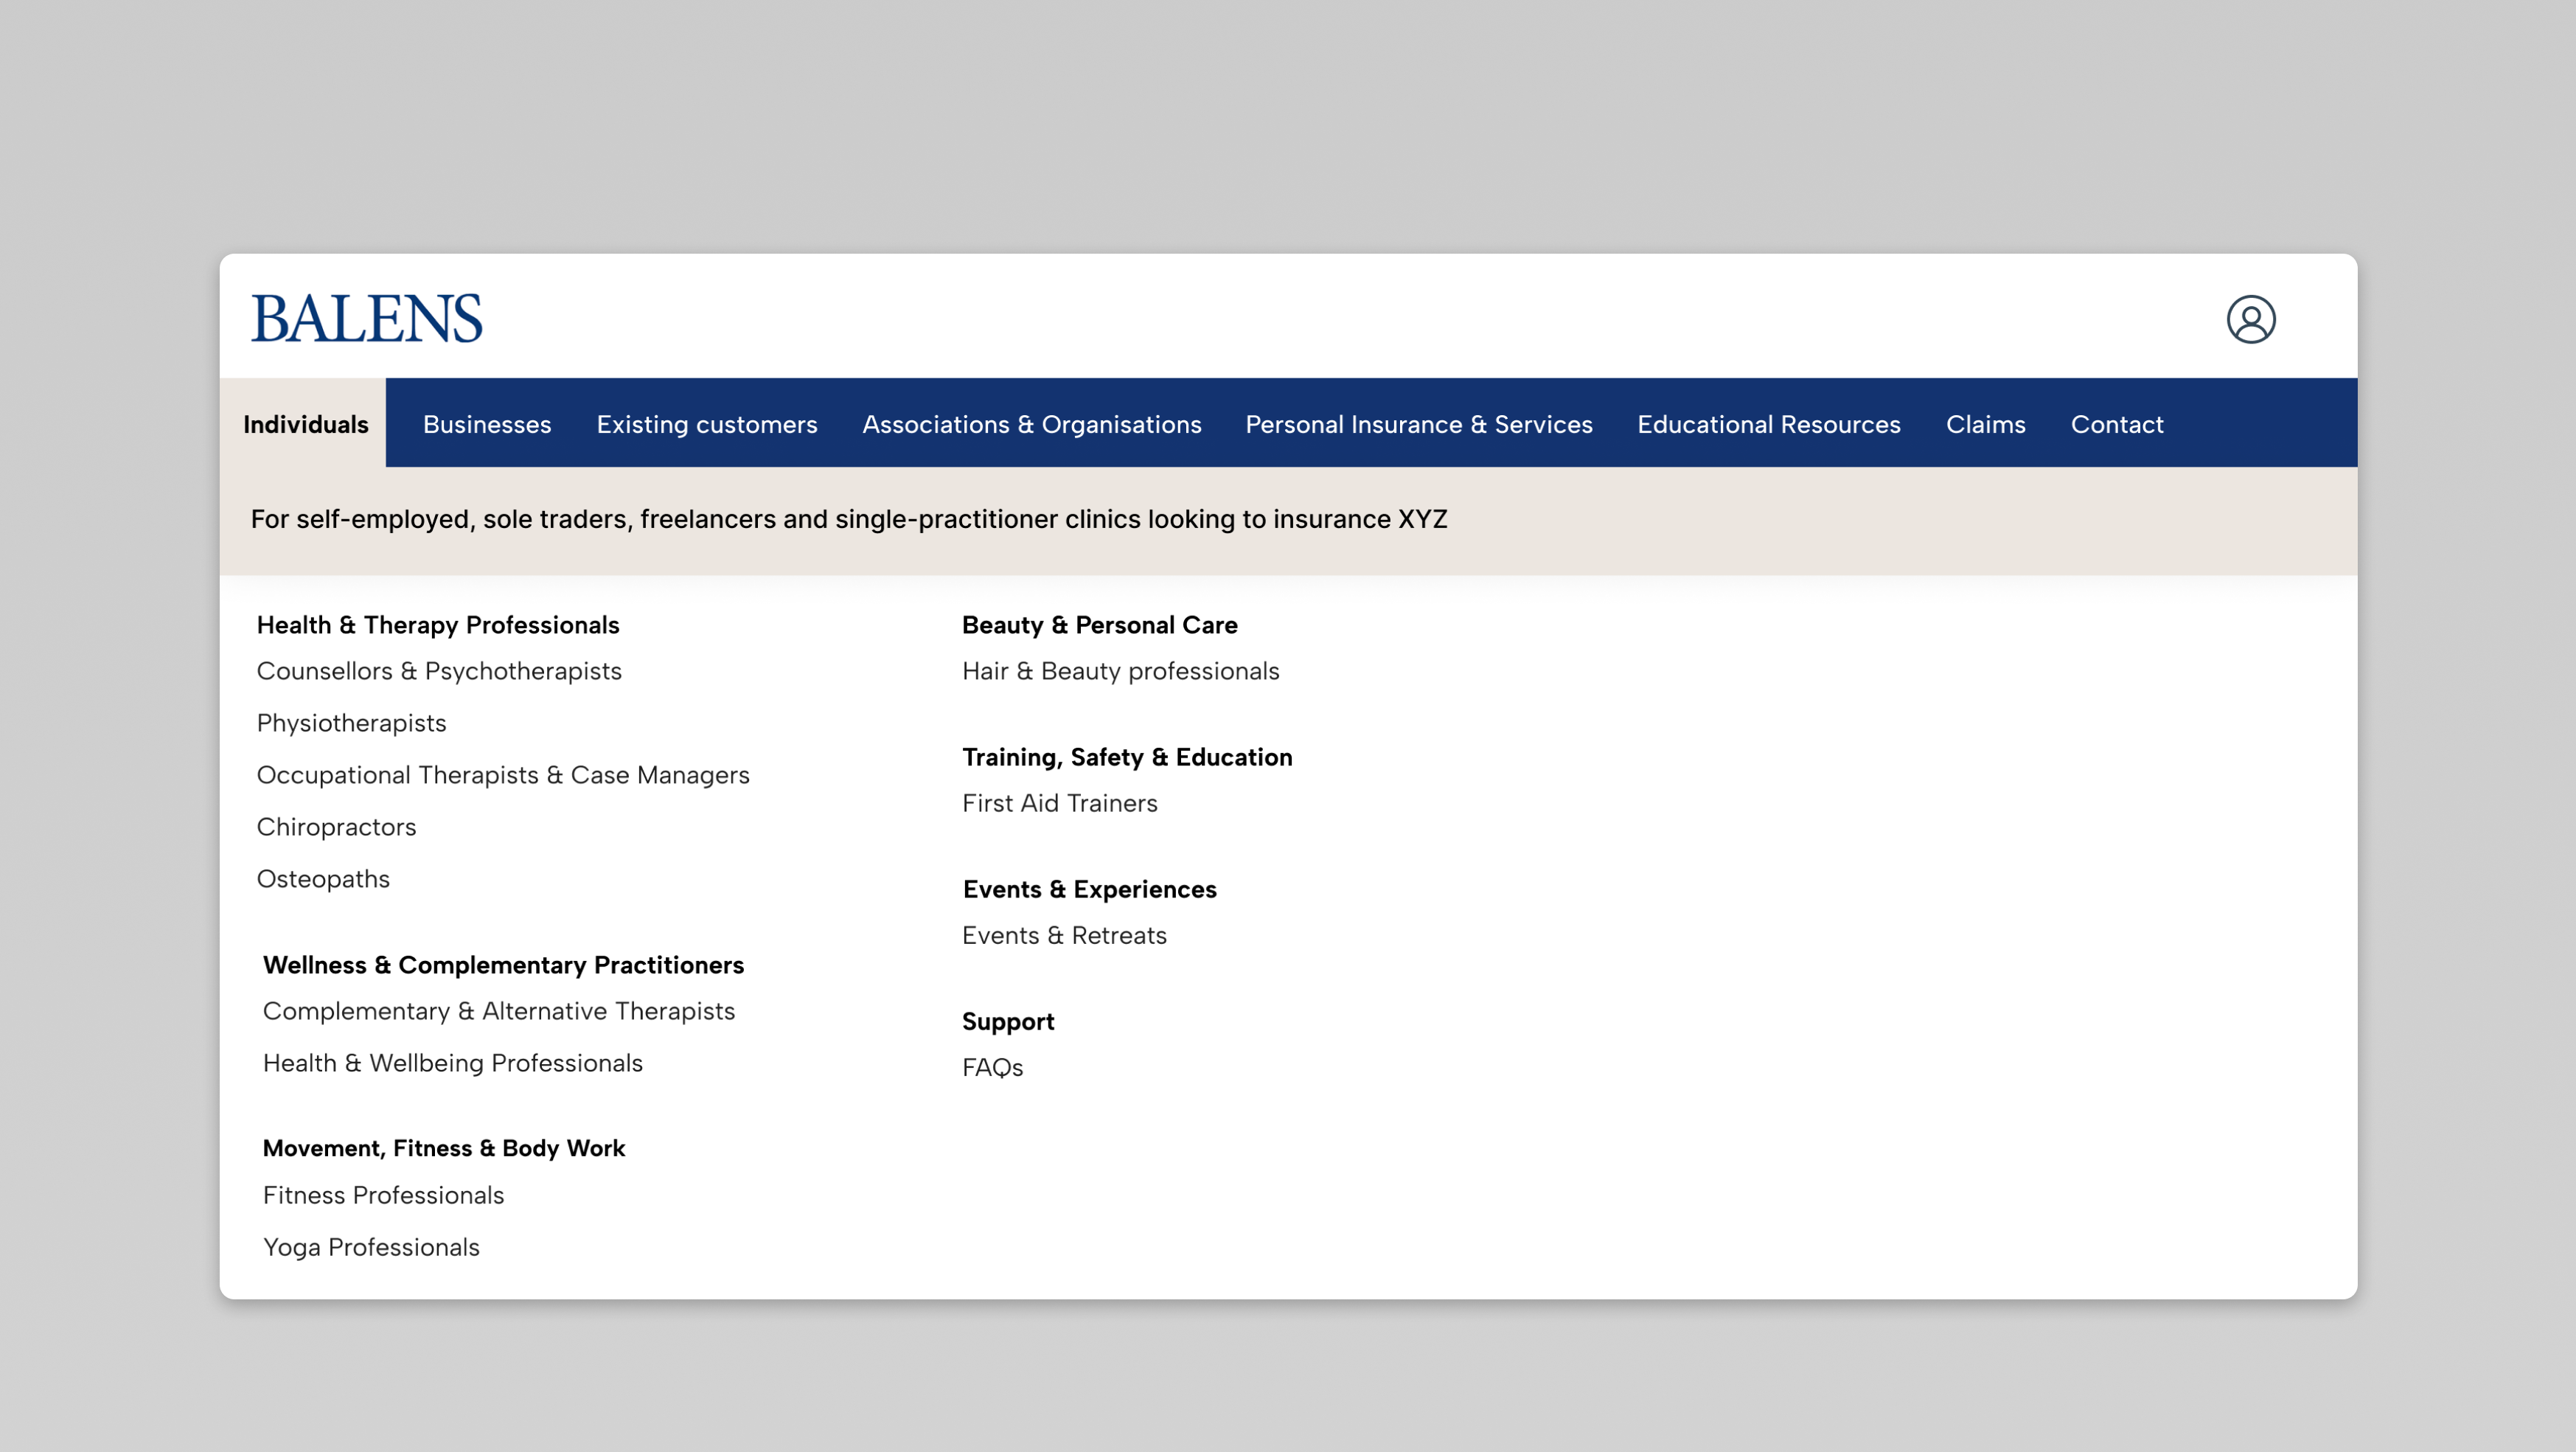
Task: Click the user account profile icon
Action: (2250, 319)
